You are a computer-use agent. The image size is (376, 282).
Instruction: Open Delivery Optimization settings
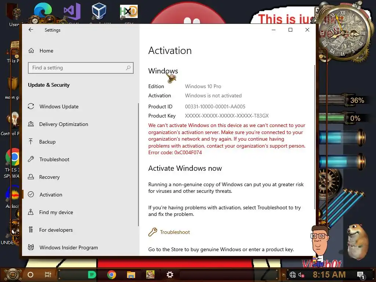[x=64, y=124]
